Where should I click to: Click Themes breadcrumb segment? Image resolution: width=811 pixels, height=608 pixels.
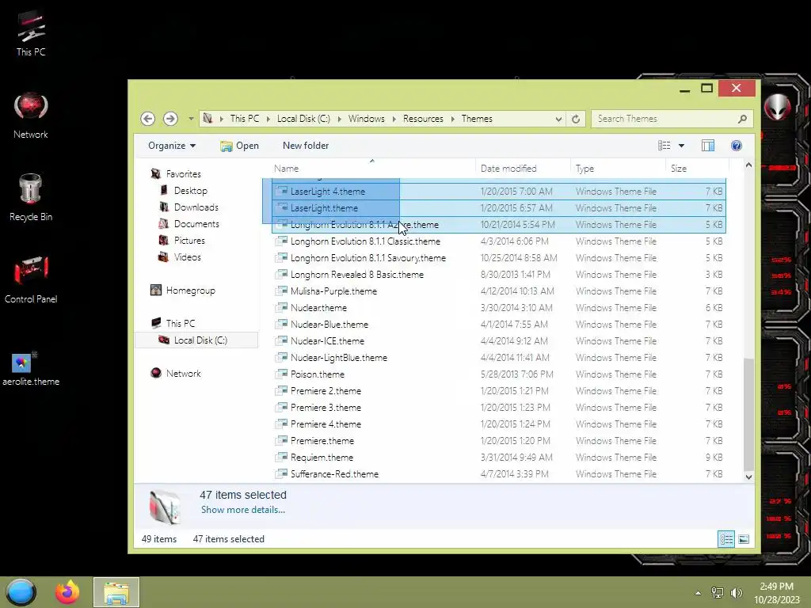tap(477, 119)
